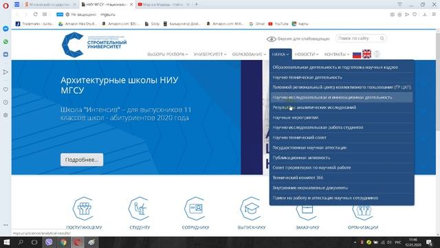440x248 pixels.
Task: Open the Trademarks bookmark
Action: tap(35, 24)
